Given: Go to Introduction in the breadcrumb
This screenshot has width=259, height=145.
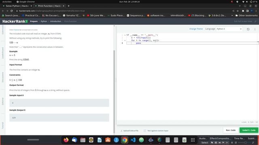Looking at the screenshot, I should click(56, 21).
